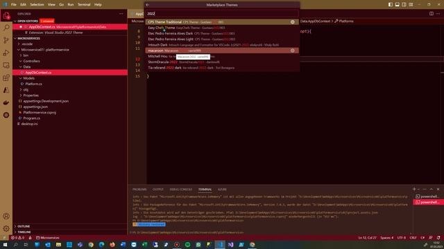This screenshot has width=444, height=249.
Task: Maximize terminal panel with up chevron
Action: pos(432,189)
